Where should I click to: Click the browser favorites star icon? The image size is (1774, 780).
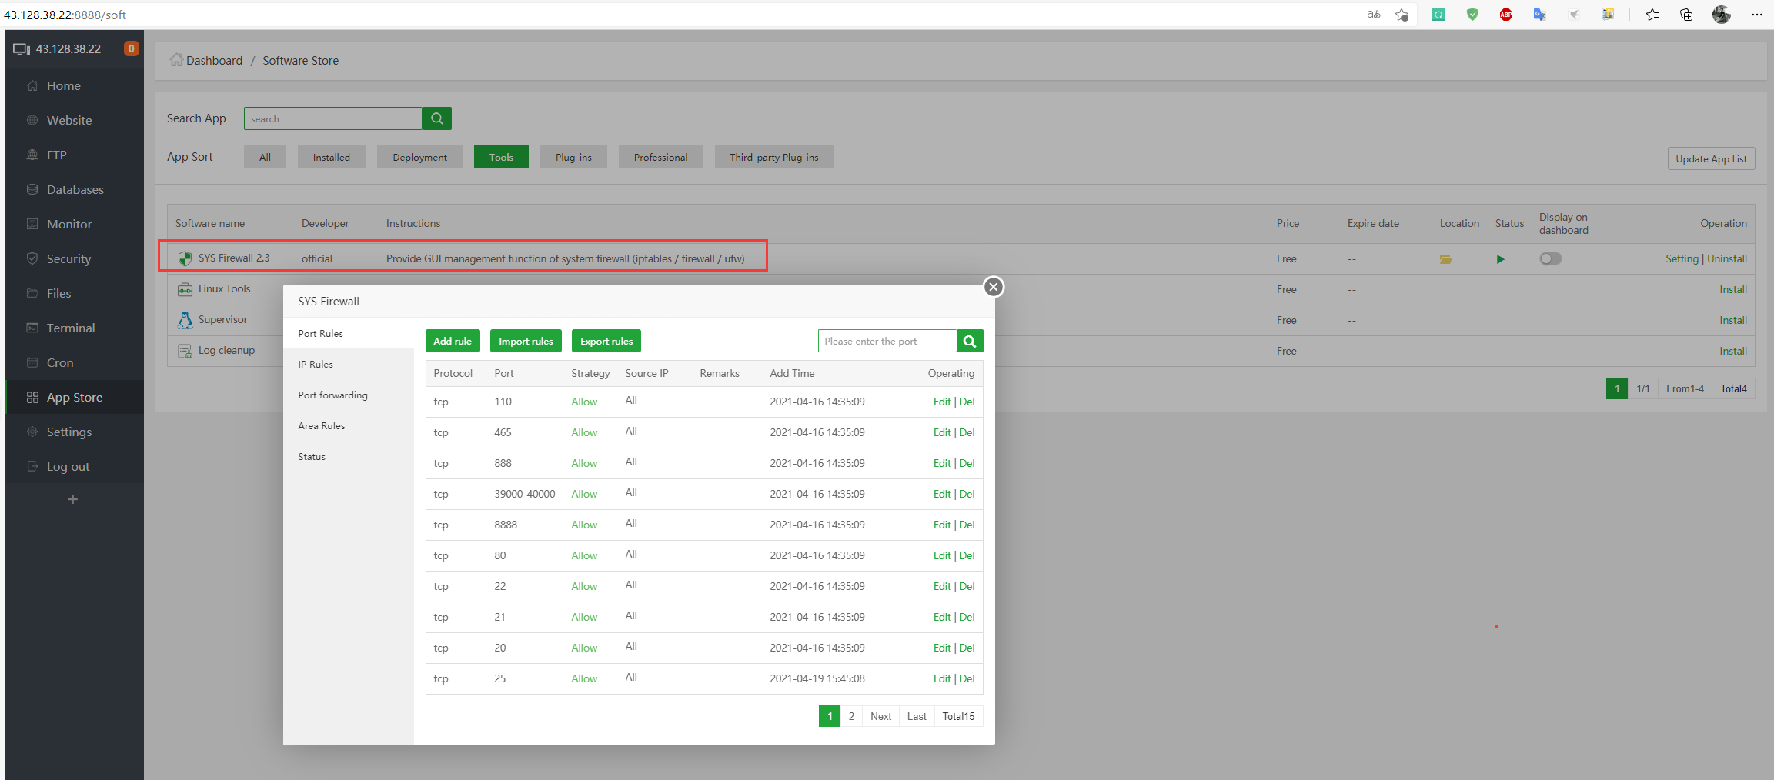click(1652, 15)
